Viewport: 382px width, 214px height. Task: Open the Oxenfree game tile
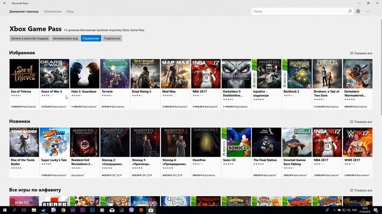(x=206, y=153)
